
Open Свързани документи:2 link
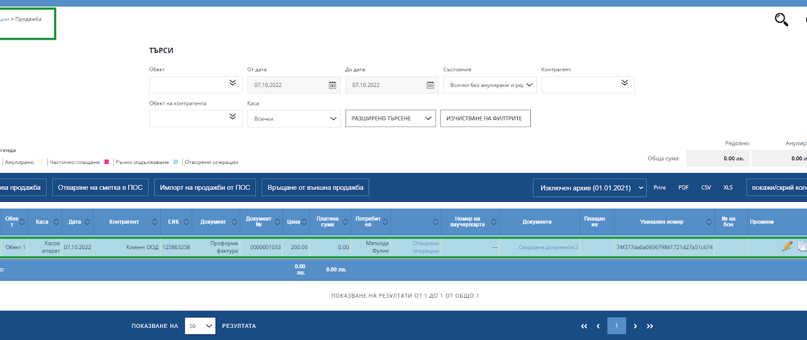pyautogui.click(x=548, y=247)
